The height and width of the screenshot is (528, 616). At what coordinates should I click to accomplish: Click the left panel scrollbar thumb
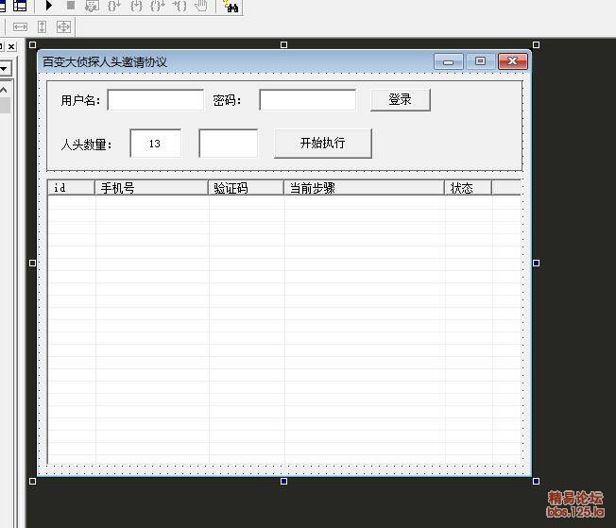5,105
